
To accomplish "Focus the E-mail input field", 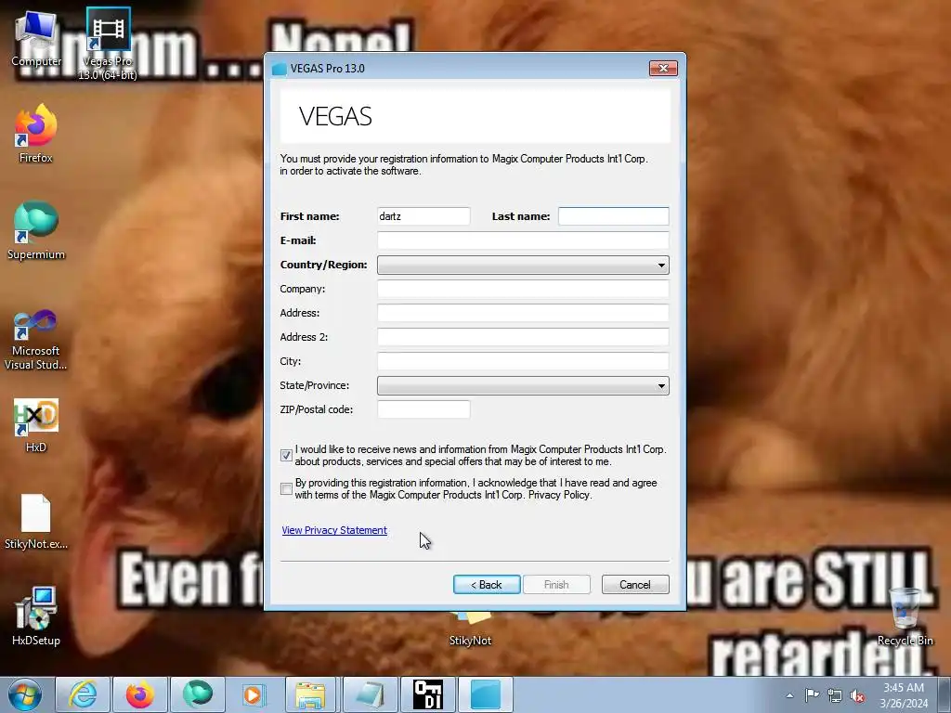I will [523, 240].
